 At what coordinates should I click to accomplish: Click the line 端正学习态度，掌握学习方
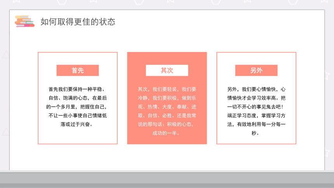[256, 115]
